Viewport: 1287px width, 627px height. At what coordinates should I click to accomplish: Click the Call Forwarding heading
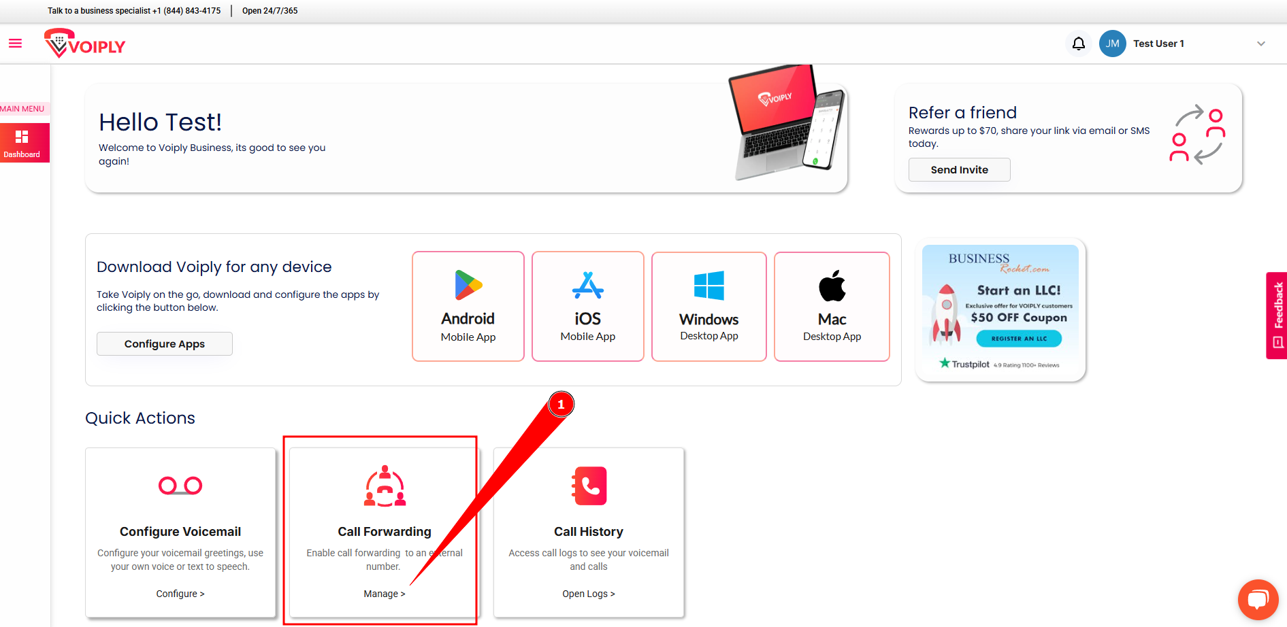(385, 532)
